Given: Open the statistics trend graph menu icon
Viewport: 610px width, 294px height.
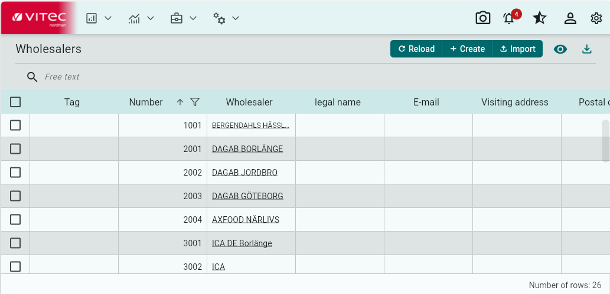Looking at the screenshot, I should coord(134,18).
